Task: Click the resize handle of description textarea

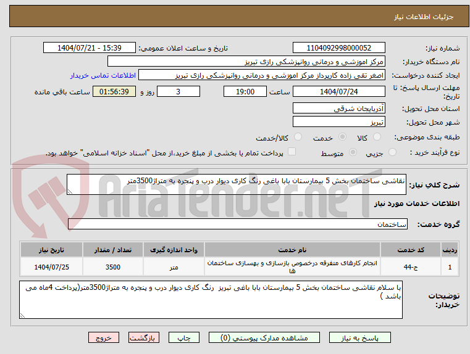Action: 70,192
